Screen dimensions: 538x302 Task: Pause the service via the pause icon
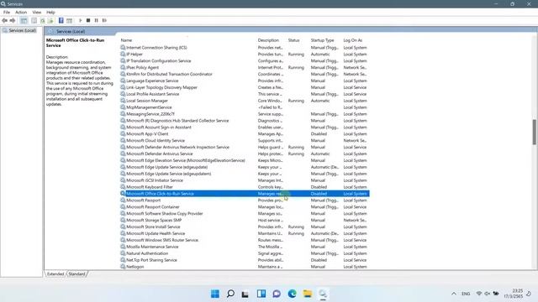(x=97, y=20)
